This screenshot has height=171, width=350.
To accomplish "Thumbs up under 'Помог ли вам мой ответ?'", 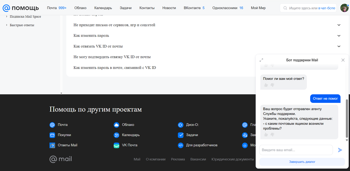I will pos(266,85).
